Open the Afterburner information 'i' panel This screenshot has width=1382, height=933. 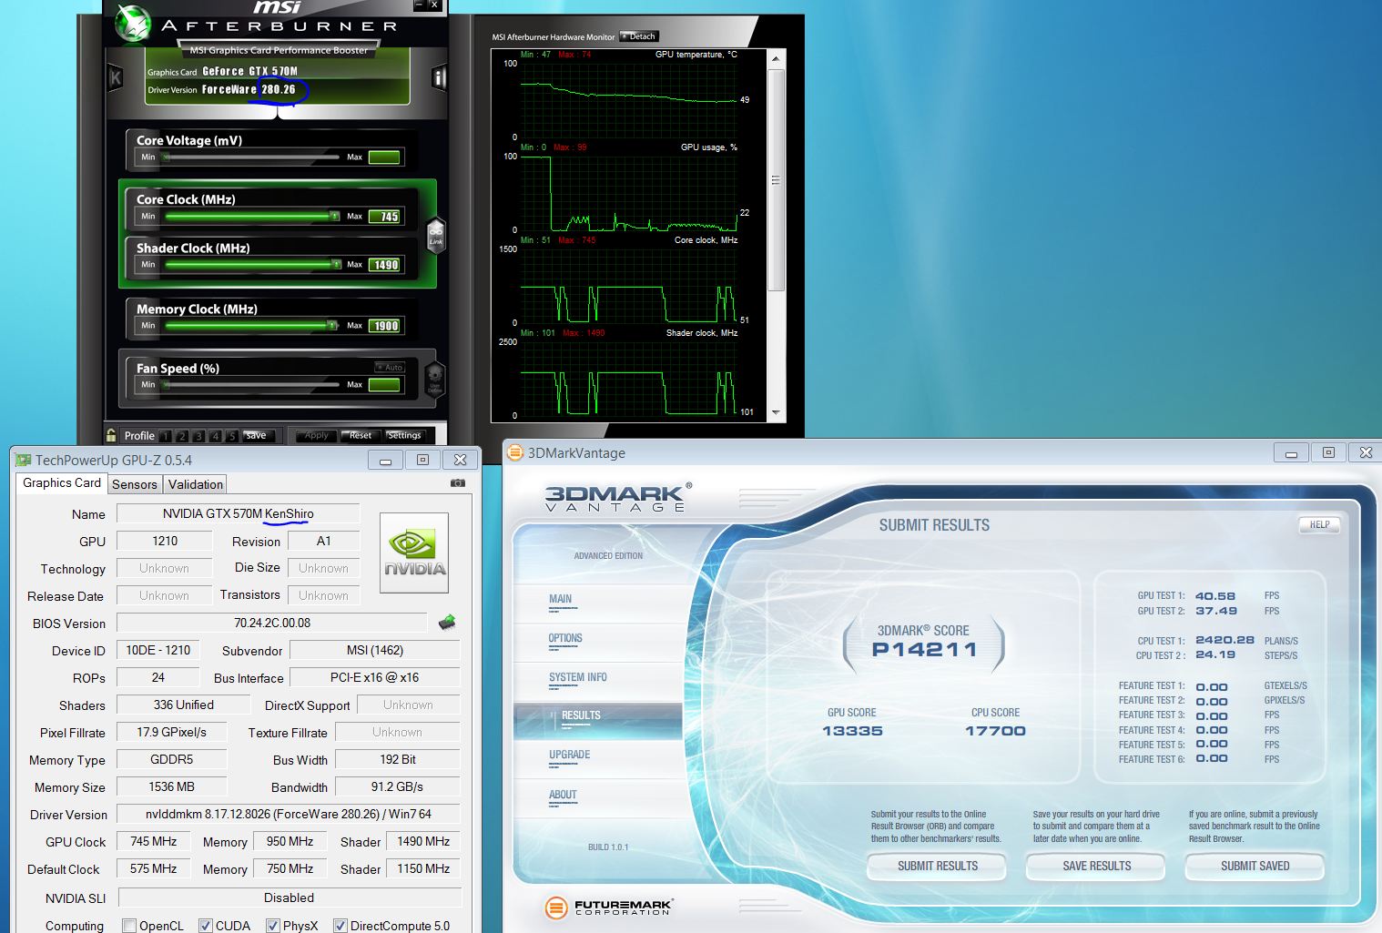pos(439,77)
